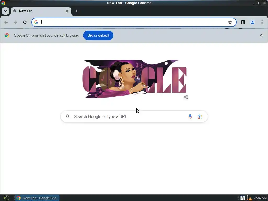Minimize the Chrome window

point(255,3)
